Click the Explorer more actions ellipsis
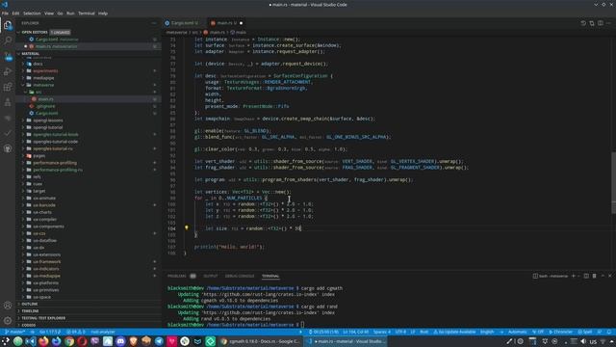Screen dimensions: 616x347 tap(154, 23)
